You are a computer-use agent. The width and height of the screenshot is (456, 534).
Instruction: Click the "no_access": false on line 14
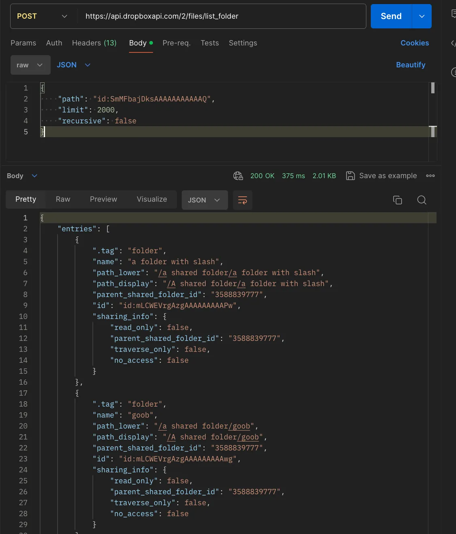[x=149, y=360]
